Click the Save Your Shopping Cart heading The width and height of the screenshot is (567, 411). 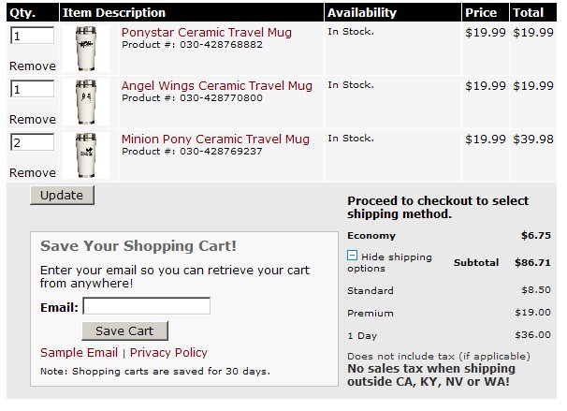coord(138,246)
